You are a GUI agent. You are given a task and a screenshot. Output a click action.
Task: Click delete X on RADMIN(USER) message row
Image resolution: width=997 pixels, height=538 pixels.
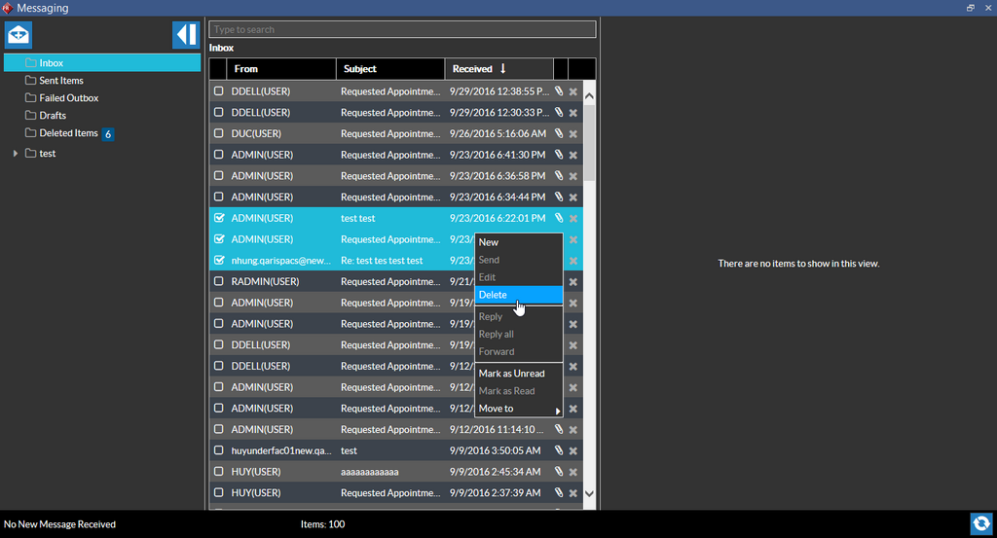point(573,282)
